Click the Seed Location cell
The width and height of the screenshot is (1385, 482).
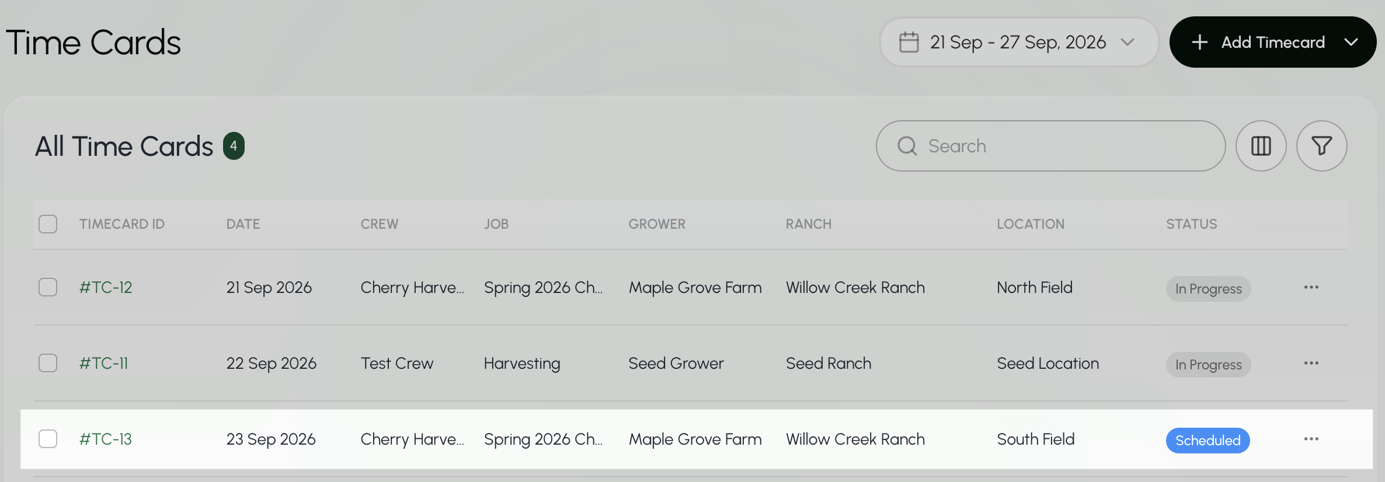coord(1048,363)
